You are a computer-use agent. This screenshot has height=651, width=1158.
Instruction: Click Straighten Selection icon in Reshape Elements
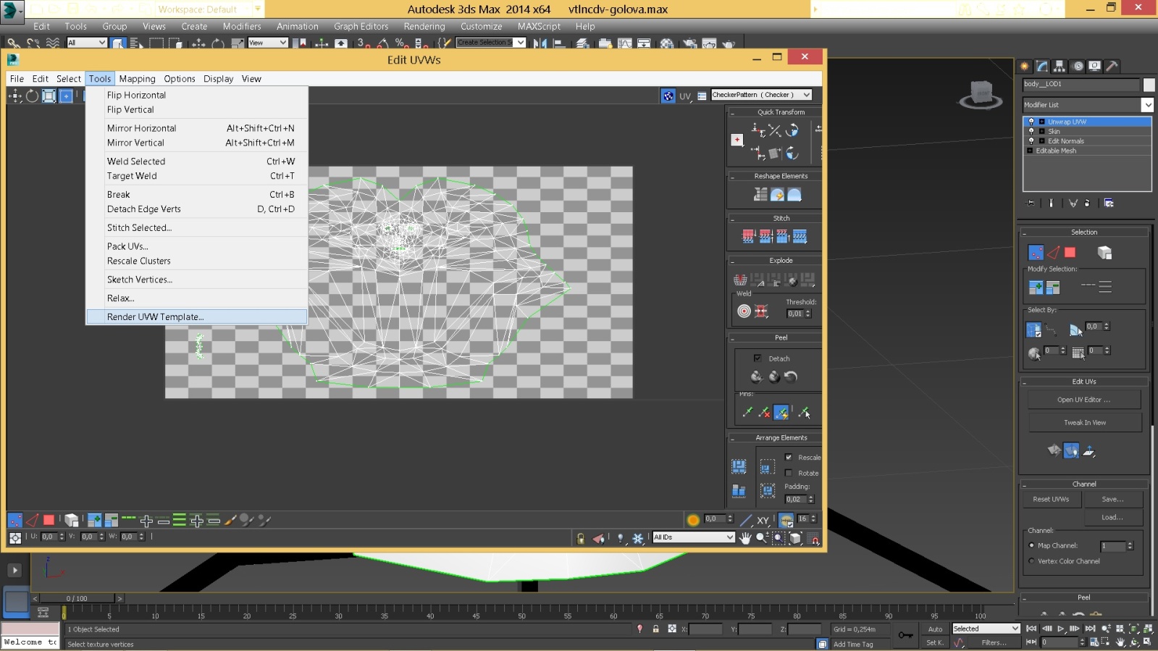[760, 194]
